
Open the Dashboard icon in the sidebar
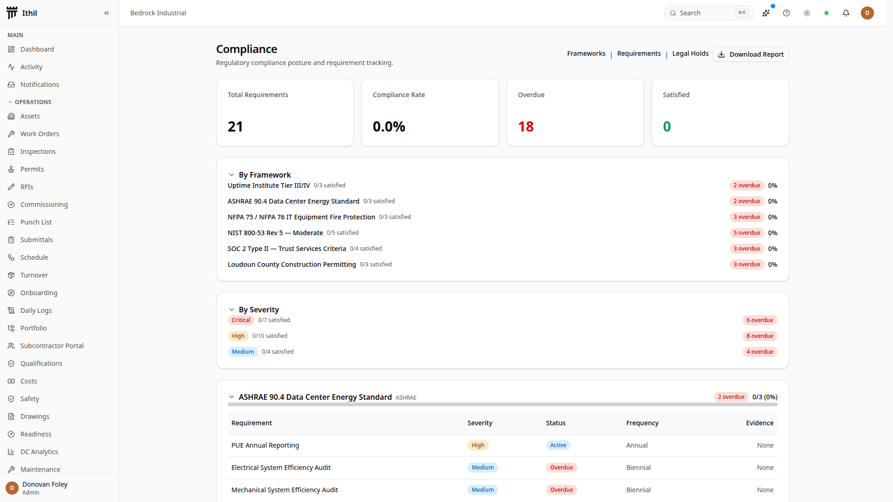[x=11, y=49]
